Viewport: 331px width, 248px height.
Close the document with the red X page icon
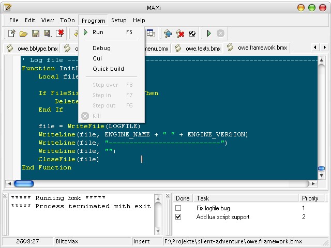tap(60, 33)
